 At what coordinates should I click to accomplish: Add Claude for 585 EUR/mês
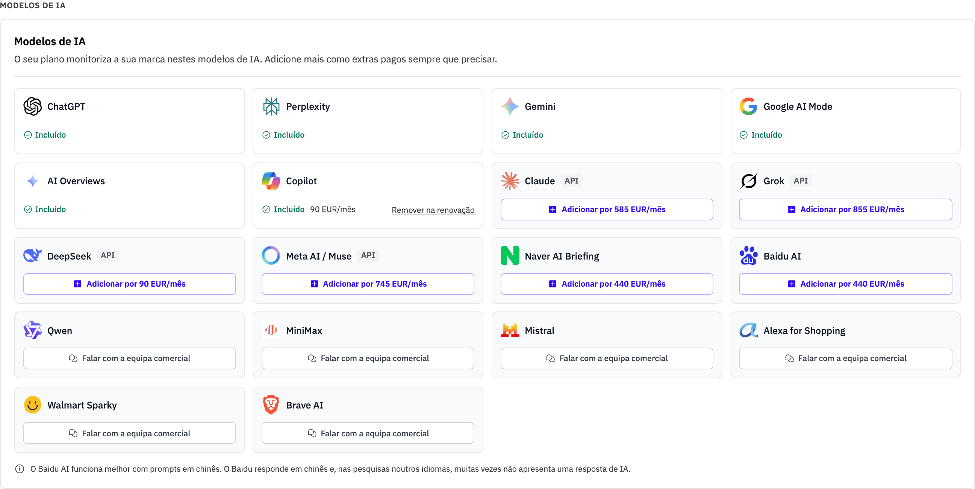tap(607, 210)
